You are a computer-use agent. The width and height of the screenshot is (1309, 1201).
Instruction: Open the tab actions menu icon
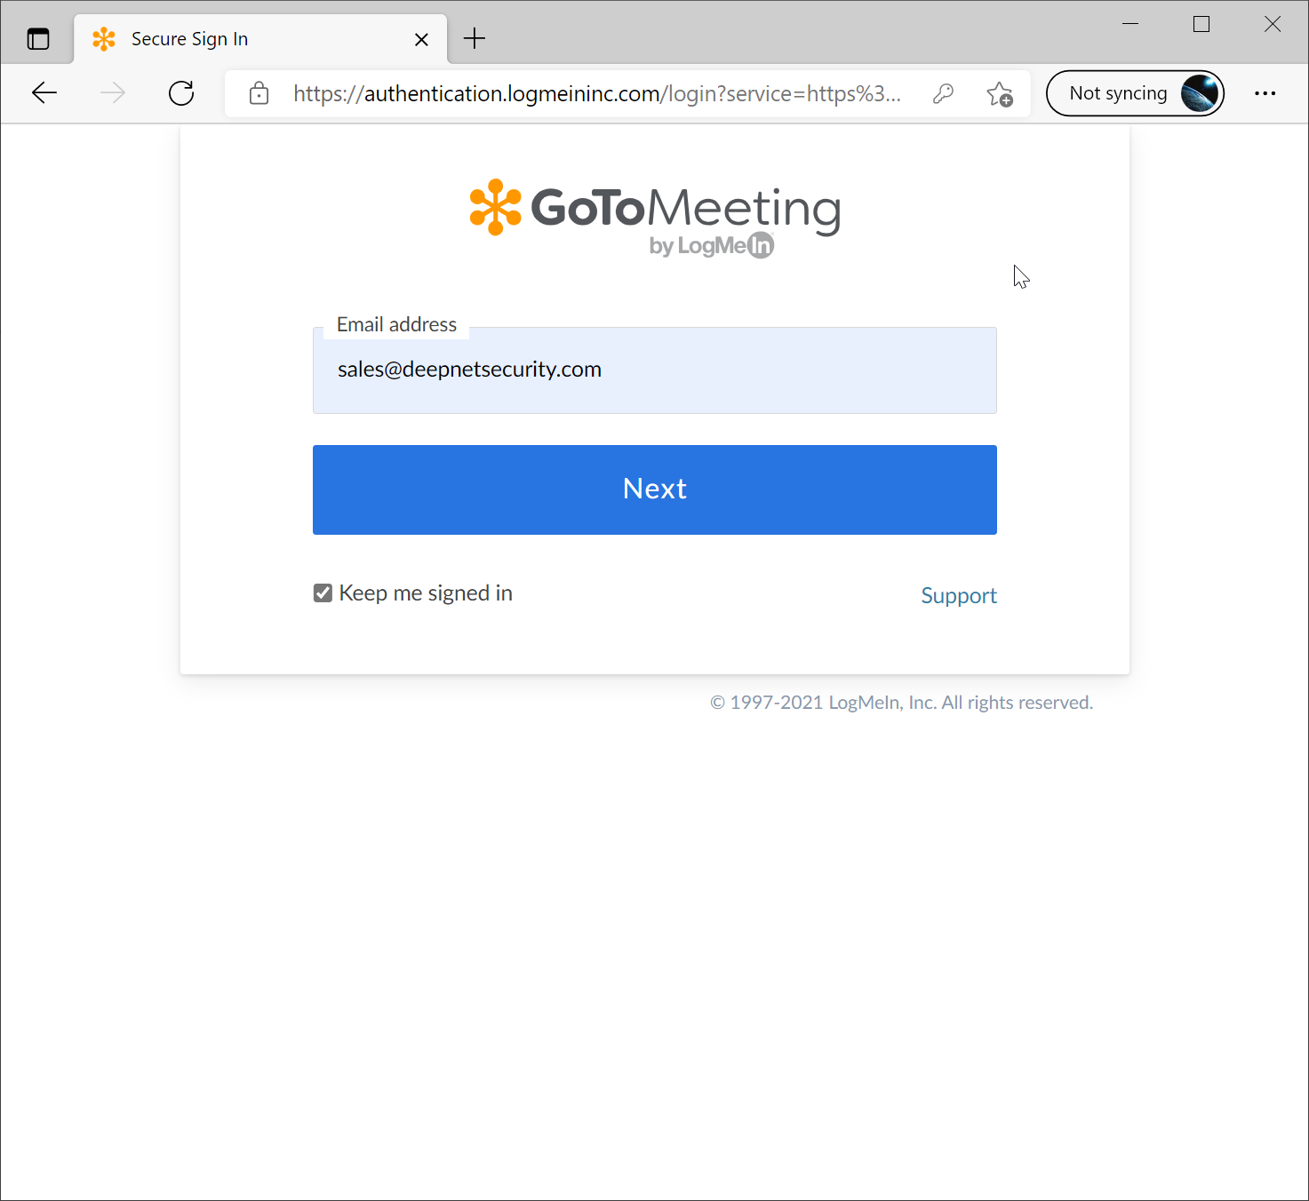click(x=38, y=39)
